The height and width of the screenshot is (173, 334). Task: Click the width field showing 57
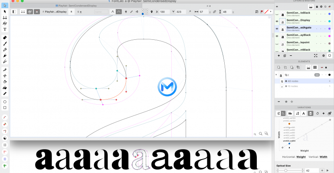203,12
